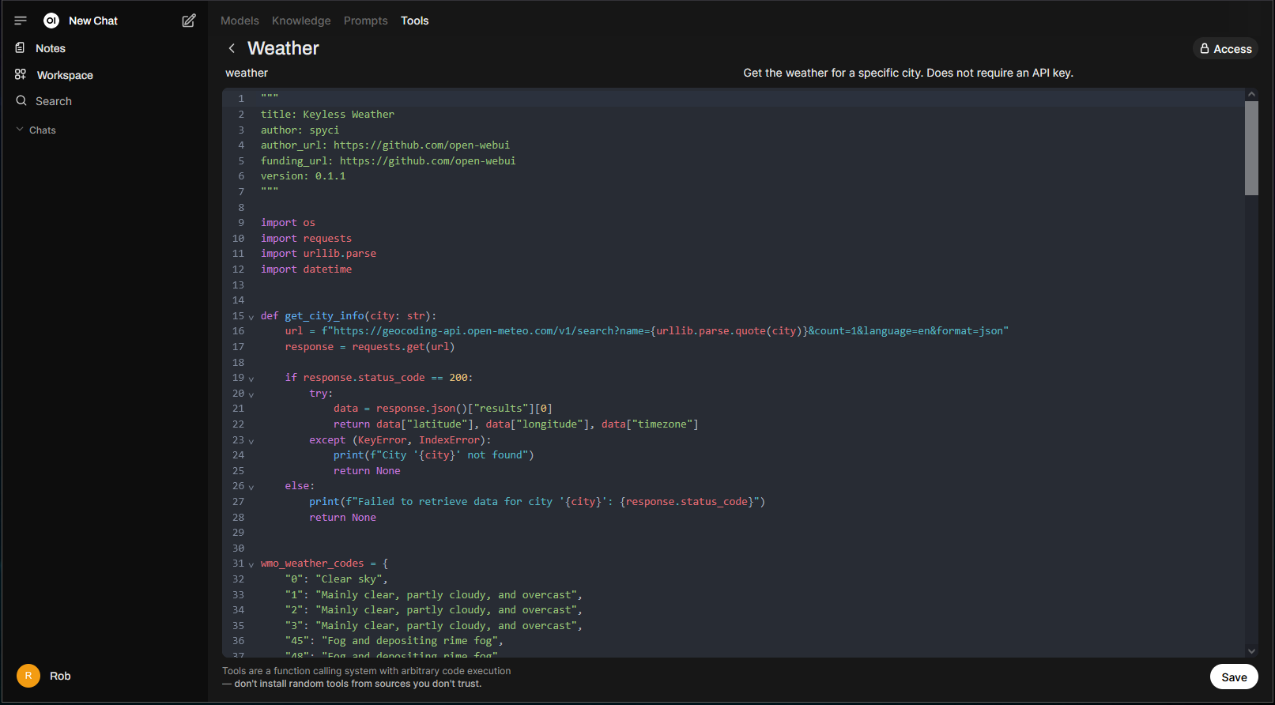Fold the try block at line 20
Viewport: 1275px width, 705px height.
(x=251, y=394)
